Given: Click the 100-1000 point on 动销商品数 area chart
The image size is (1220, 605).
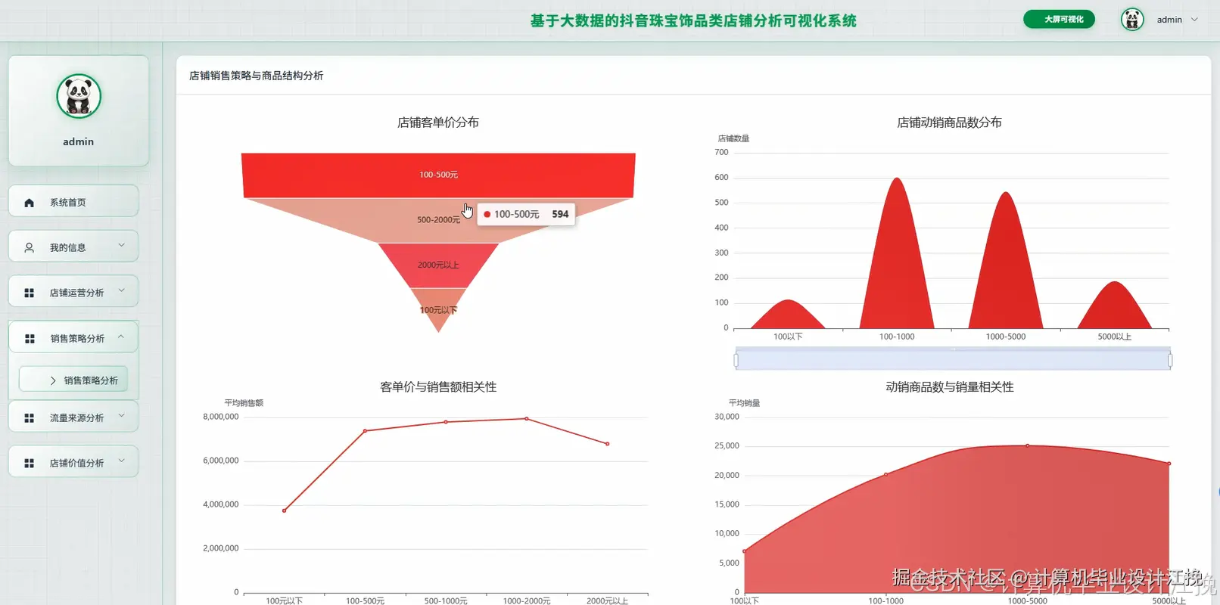Looking at the screenshot, I should coord(886,474).
